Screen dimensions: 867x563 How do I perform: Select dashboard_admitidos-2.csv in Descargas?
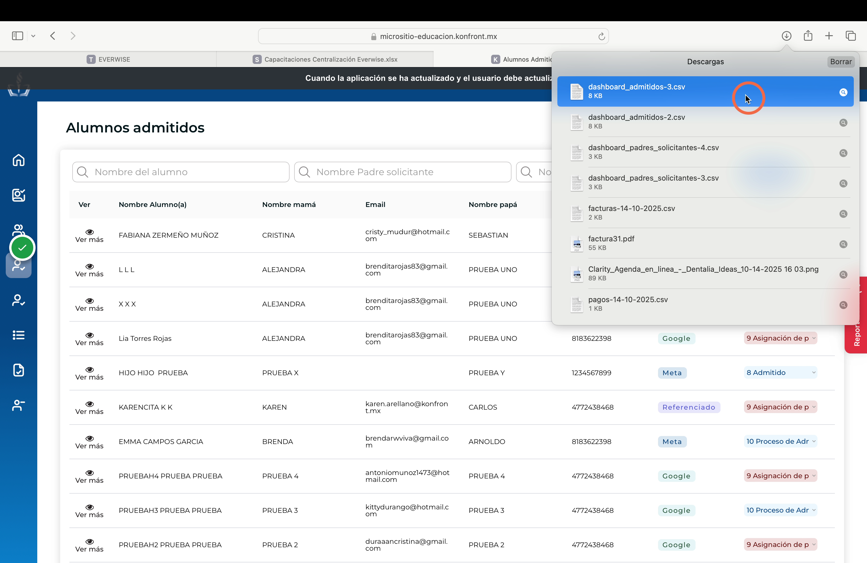pos(705,122)
